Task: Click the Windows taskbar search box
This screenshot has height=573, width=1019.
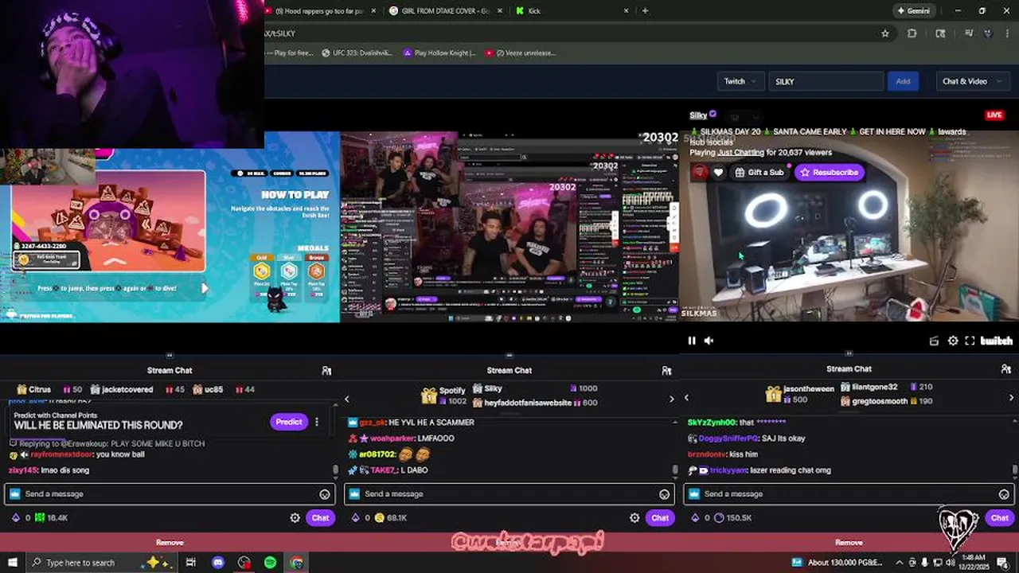Action: click(x=102, y=563)
